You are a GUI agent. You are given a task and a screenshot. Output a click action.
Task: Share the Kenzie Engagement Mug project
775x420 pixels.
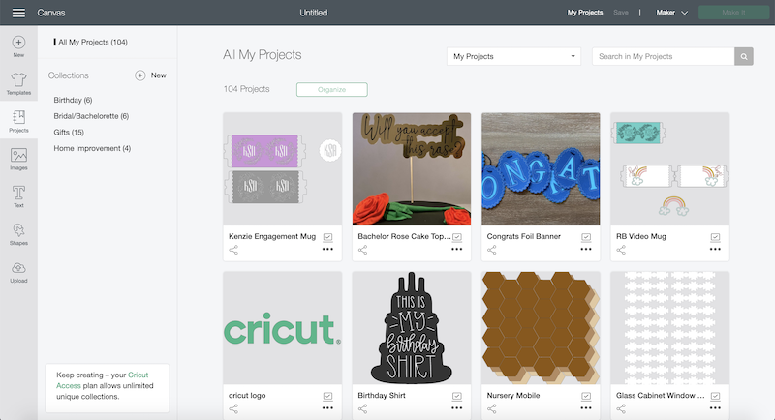233,251
